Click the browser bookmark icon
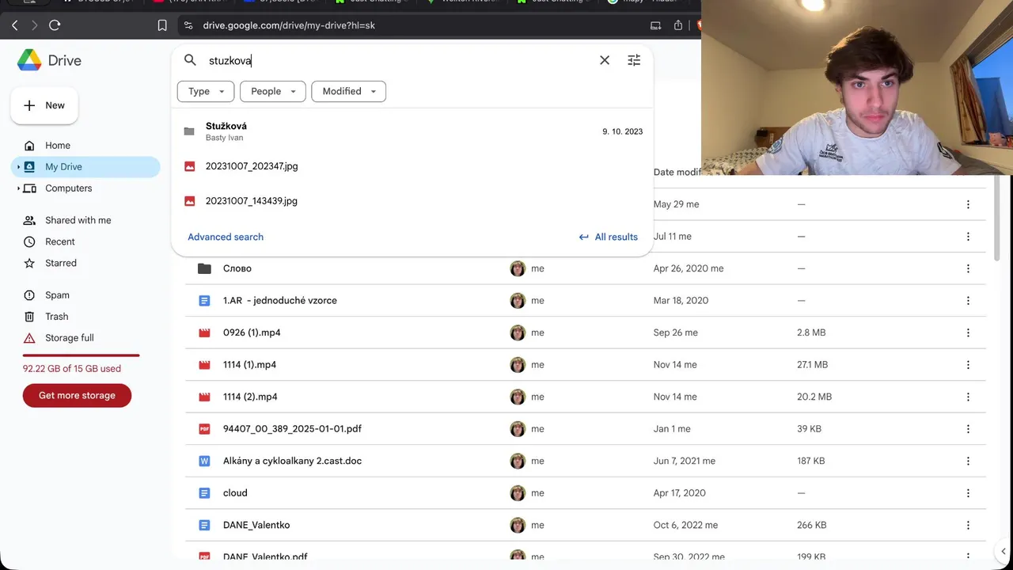This screenshot has width=1013, height=570. 162,25
